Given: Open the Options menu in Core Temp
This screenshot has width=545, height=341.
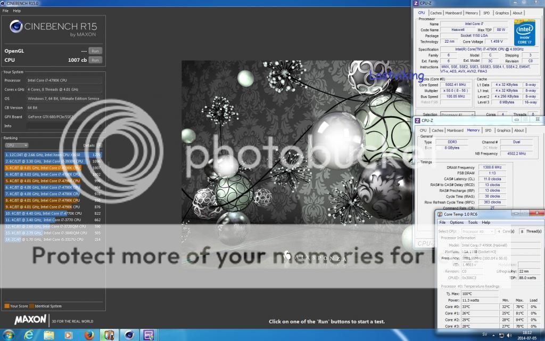Looking at the screenshot, I should point(457,222).
